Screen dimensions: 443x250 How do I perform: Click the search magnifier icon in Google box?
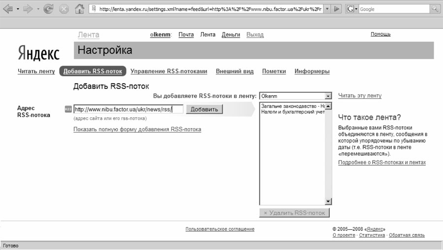coord(435,9)
